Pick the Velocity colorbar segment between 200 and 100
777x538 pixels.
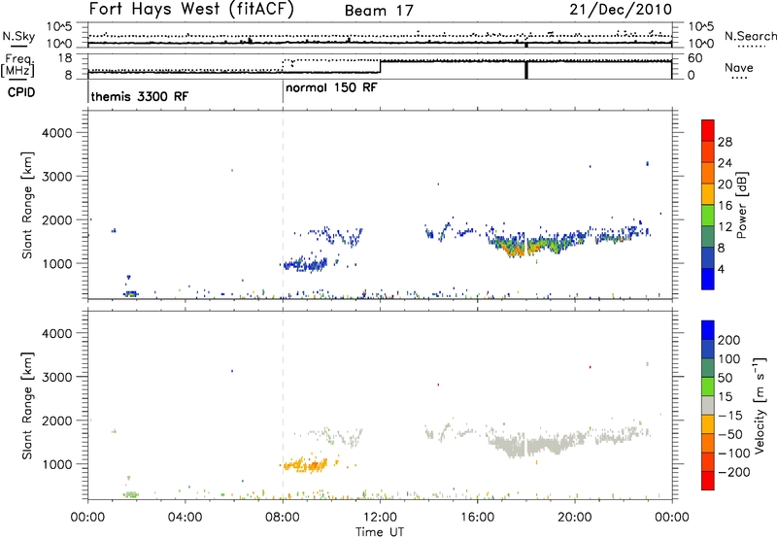[708, 349]
